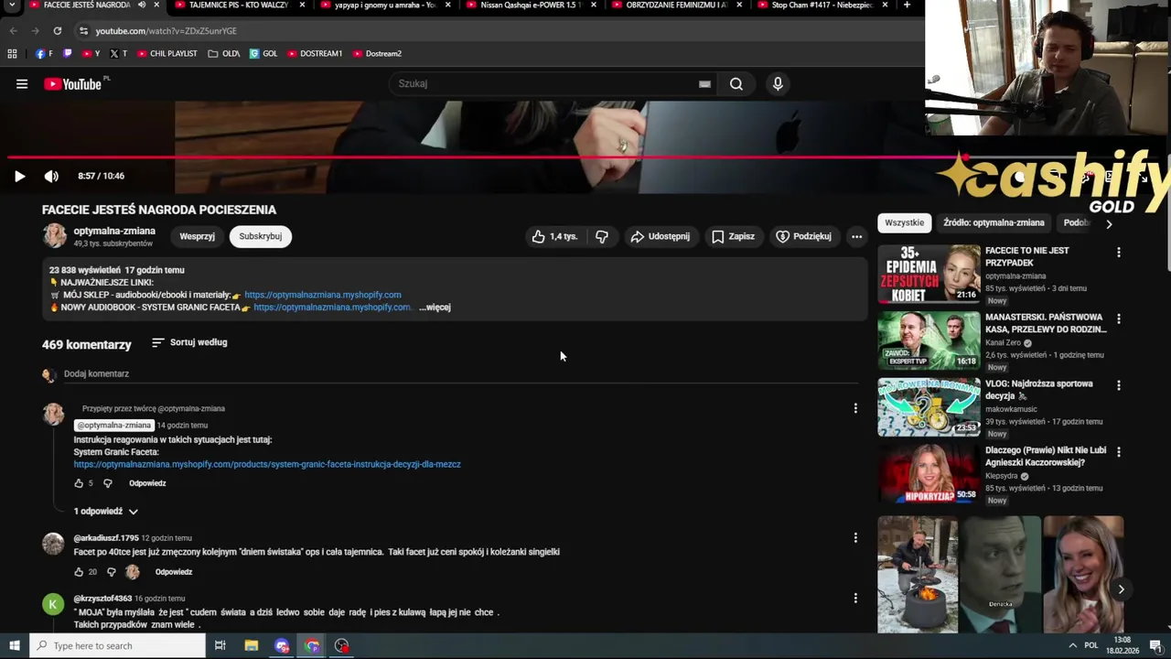This screenshot has width=1171, height=659.
Task: Open options for FACECIE TO NIE JEST PRZYPADEK
Action: (x=1118, y=253)
